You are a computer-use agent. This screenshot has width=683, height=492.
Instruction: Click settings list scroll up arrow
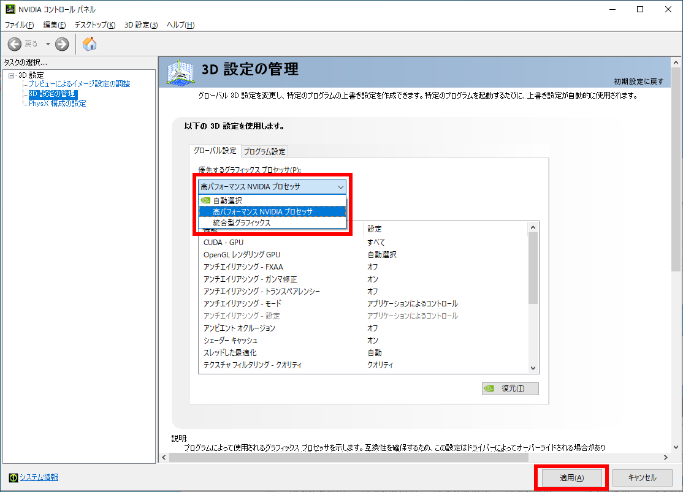[533, 227]
